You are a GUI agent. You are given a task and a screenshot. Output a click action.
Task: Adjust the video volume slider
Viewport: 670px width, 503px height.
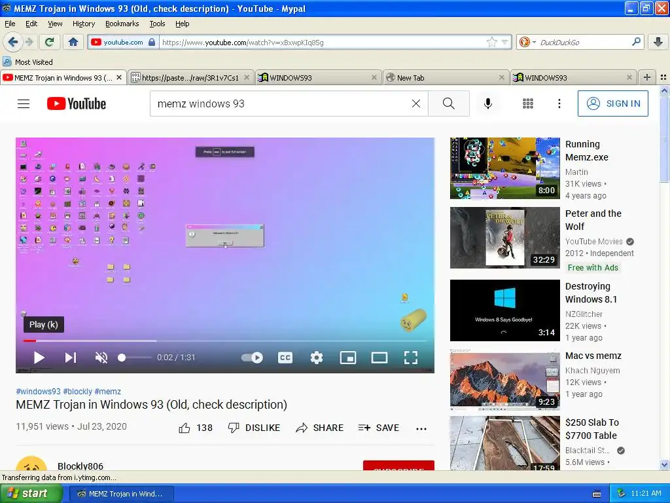tap(134, 358)
